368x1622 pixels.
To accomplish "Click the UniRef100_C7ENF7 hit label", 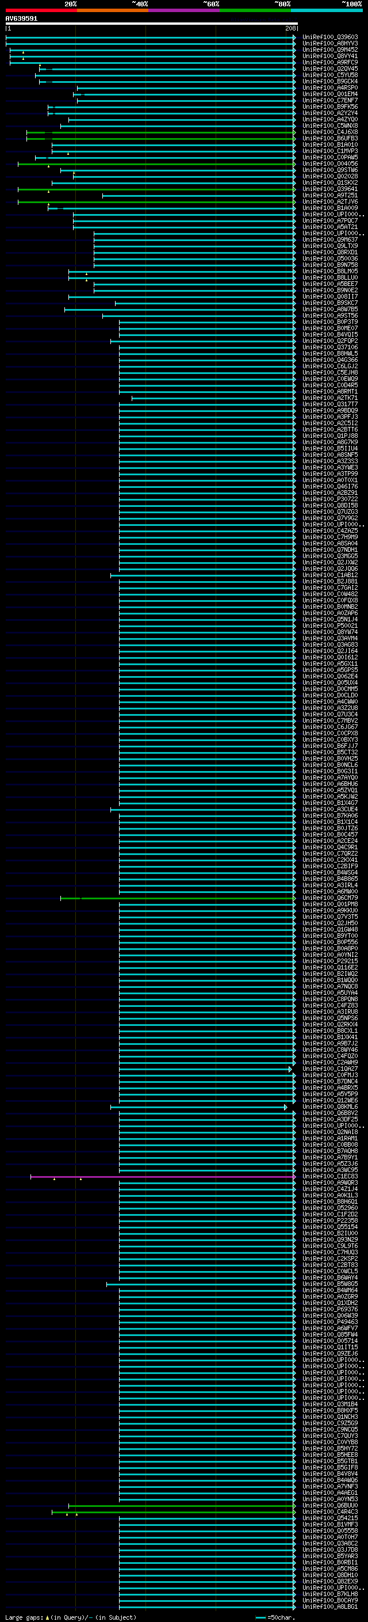I will pos(330,100).
